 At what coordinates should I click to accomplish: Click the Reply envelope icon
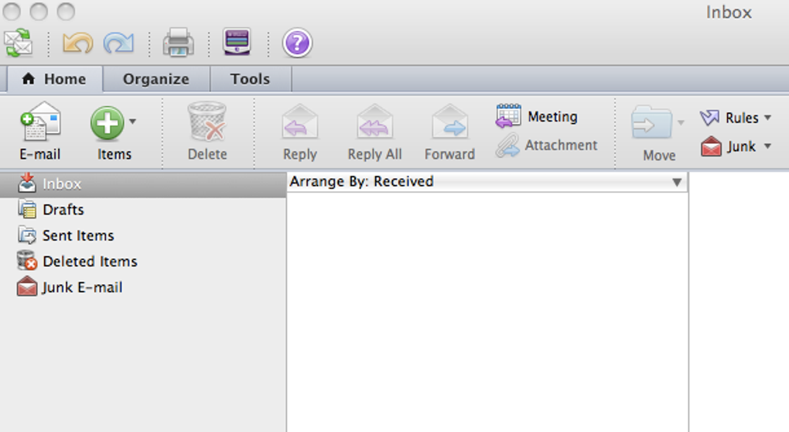(x=300, y=122)
